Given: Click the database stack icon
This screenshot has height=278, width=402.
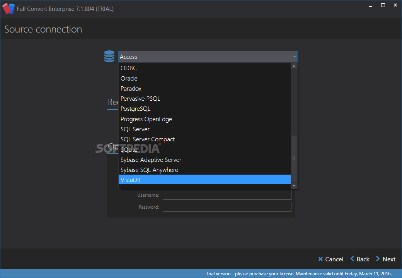Looking at the screenshot, I should coord(109,56).
